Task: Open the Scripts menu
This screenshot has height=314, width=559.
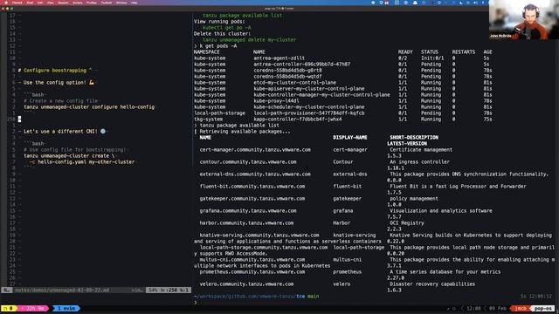Action: click(x=78, y=3)
